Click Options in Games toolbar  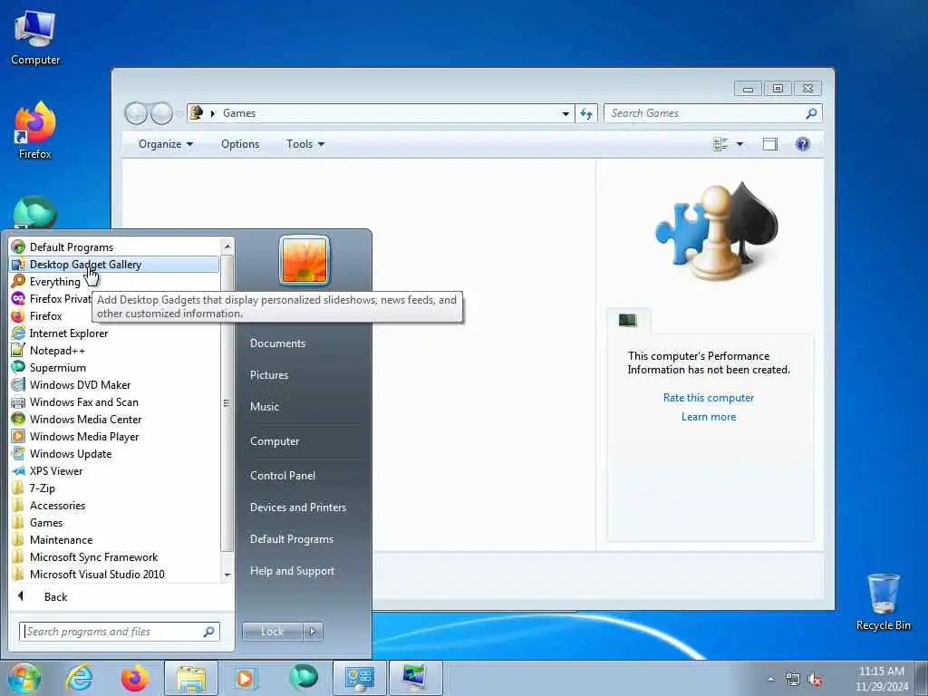(x=240, y=144)
